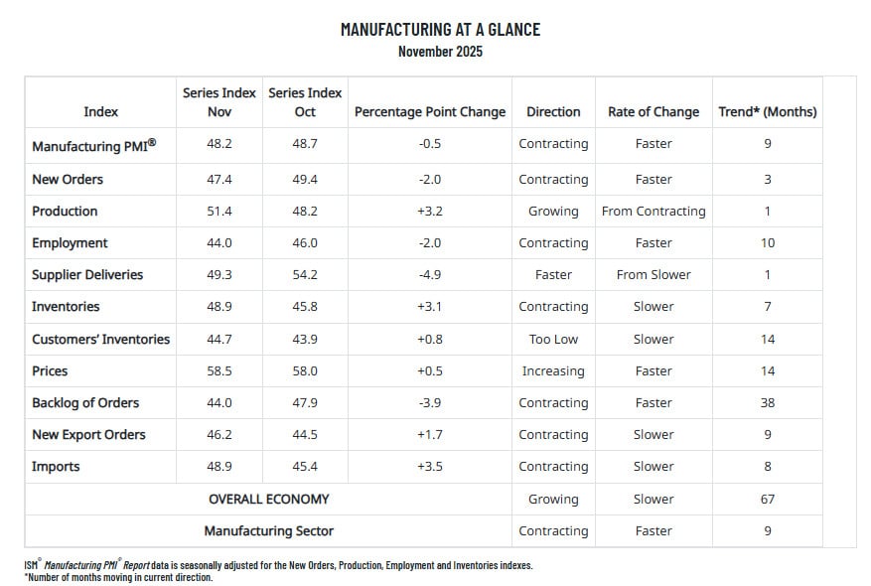Click the "Too Low" direction cell

point(553,340)
